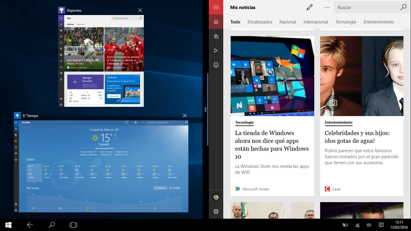Select the Encabezados tab
Image resolution: width=411 pixels, height=231 pixels.
click(x=260, y=22)
